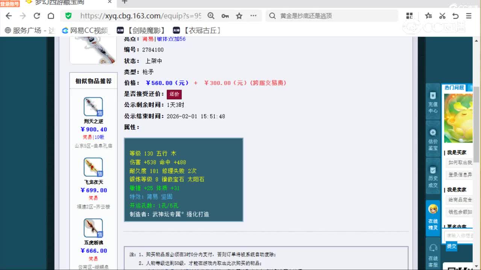481x270 pixels.
Task: Click the green security shield icon
Action: pos(68,16)
